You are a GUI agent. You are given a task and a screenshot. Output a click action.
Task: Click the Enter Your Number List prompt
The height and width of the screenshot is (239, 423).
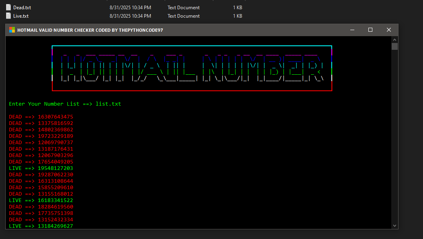tap(51, 104)
